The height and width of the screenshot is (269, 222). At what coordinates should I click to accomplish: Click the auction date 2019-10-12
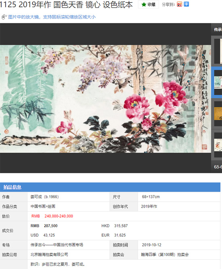[x=151, y=245]
